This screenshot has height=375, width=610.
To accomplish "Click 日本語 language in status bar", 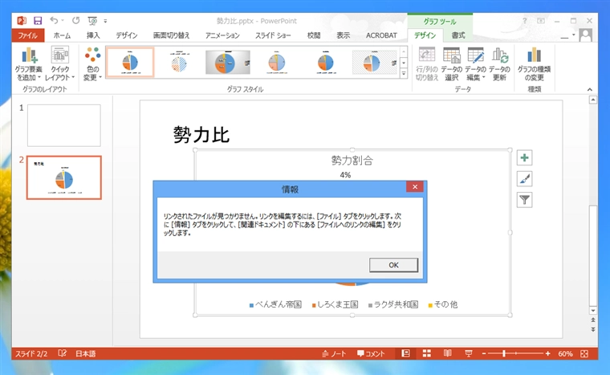I will tap(86, 353).
